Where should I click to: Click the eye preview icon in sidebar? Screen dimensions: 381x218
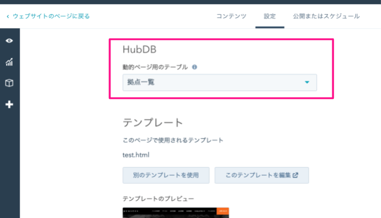(x=9, y=41)
